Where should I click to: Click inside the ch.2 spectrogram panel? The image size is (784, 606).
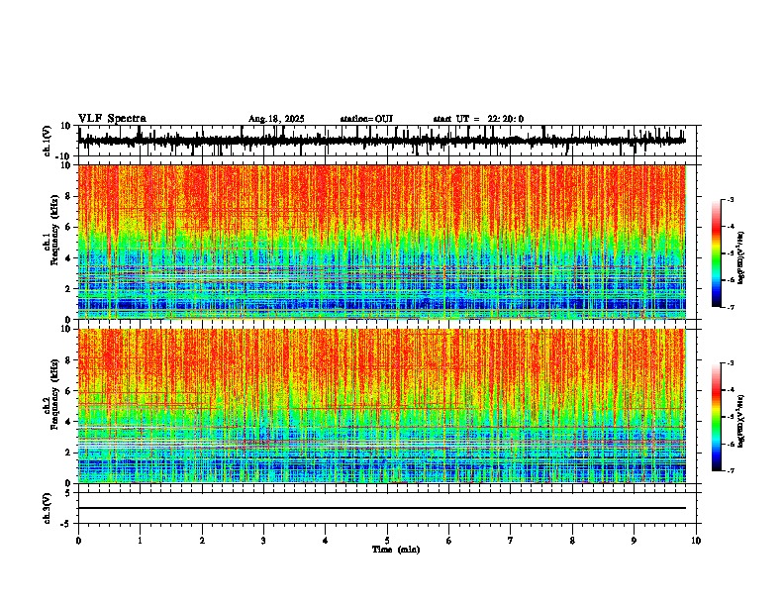pos(382,406)
